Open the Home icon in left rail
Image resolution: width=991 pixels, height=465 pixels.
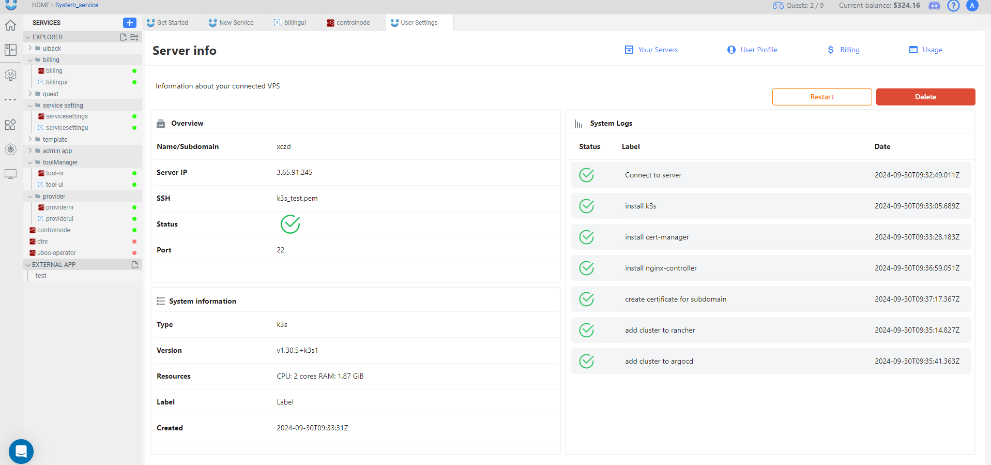coord(10,25)
